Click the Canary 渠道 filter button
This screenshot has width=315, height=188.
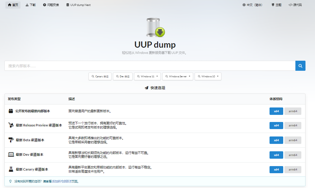pos(100,76)
